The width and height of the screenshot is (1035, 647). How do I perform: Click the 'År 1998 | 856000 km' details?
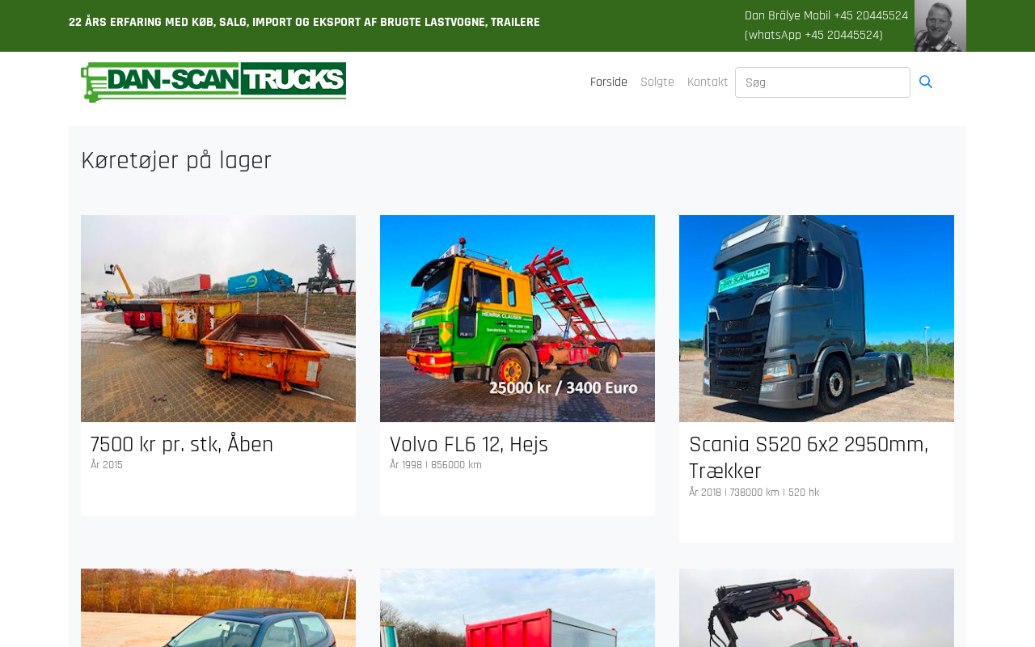click(436, 465)
